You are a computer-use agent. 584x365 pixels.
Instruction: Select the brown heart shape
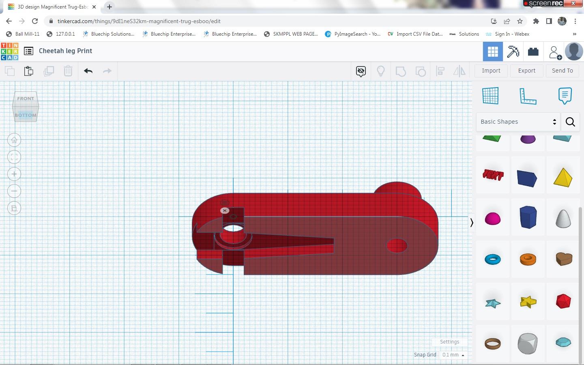[x=564, y=259]
